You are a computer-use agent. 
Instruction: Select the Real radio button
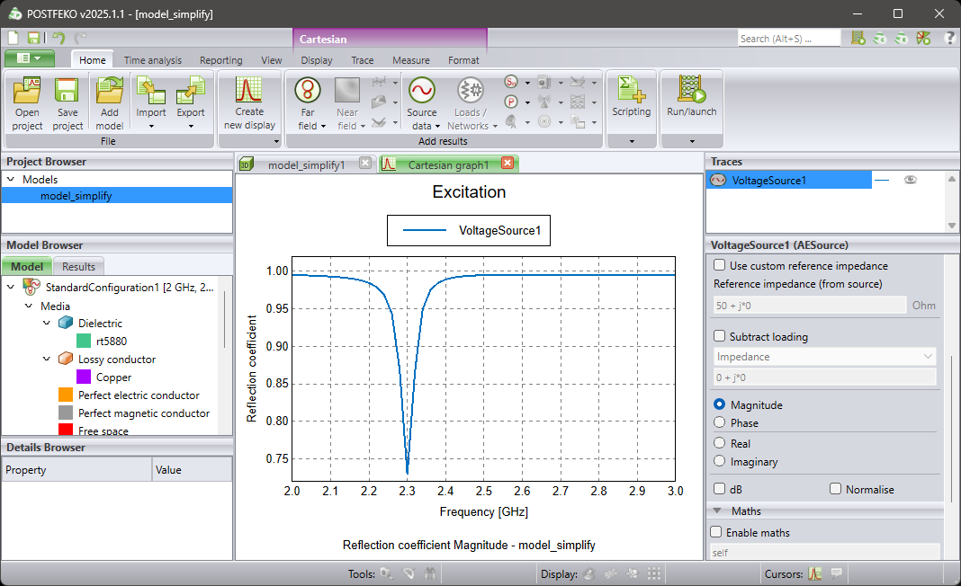pyautogui.click(x=720, y=443)
